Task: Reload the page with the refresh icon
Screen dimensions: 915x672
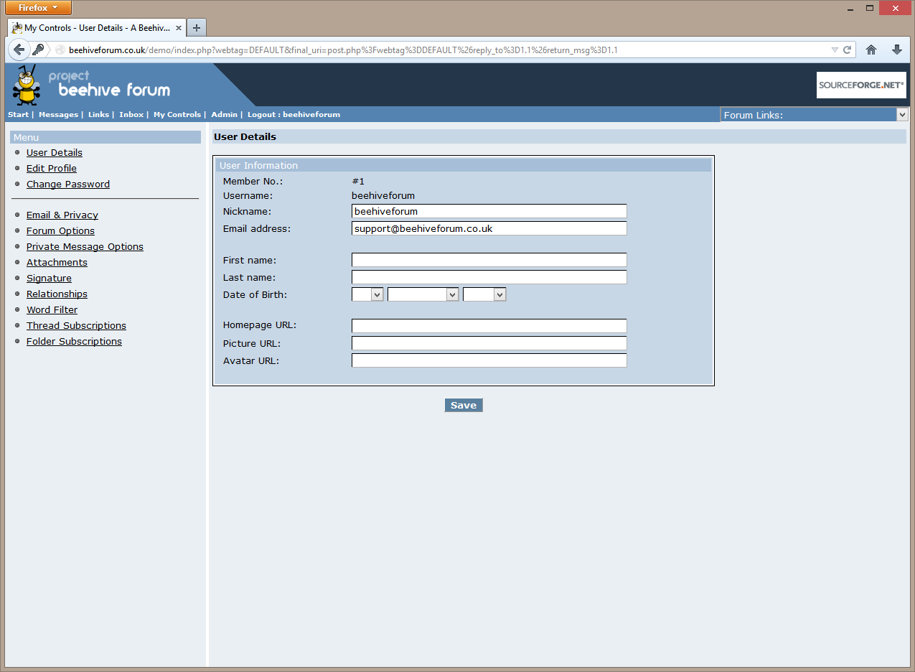Action: coord(848,50)
